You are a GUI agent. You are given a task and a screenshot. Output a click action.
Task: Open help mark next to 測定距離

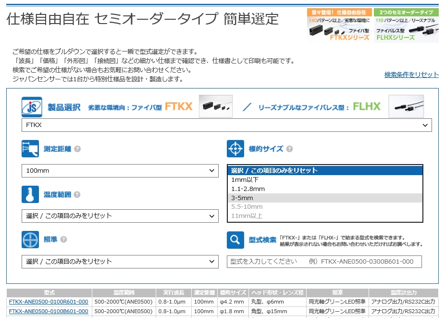tap(77, 149)
